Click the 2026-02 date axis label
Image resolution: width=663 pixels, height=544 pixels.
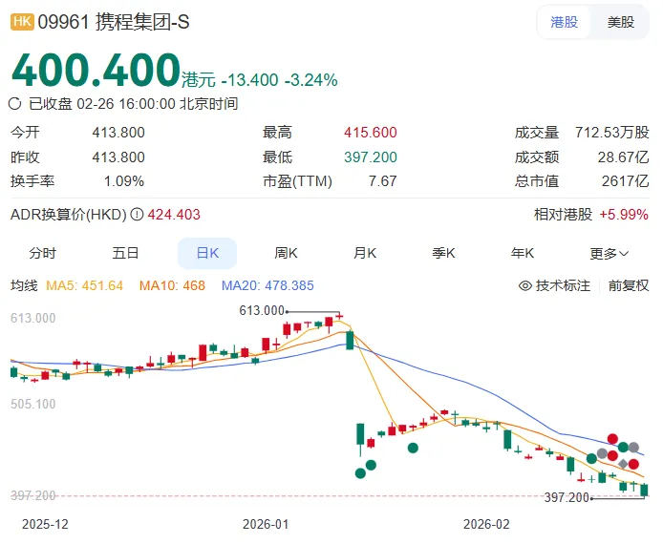486,525
